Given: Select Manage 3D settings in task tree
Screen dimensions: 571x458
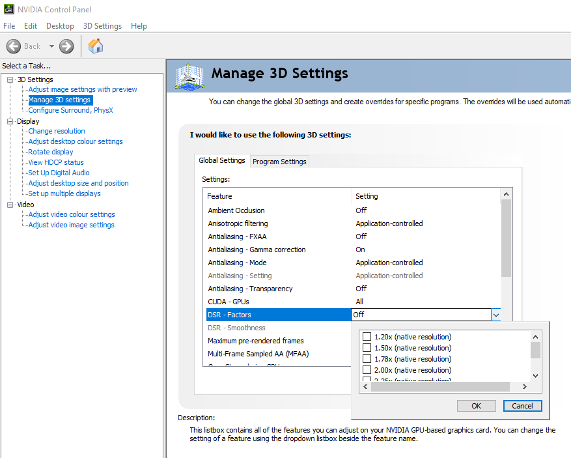Looking at the screenshot, I should tap(59, 100).
